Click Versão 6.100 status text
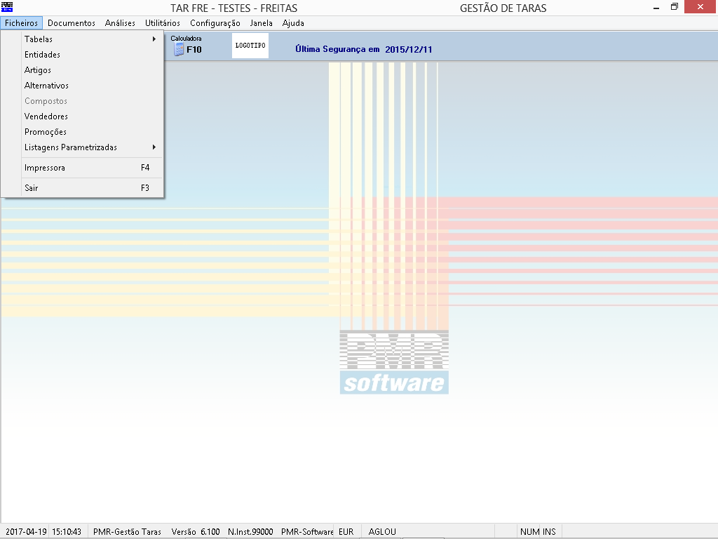Image resolution: width=718 pixels, height=539 pixels. point(196,532)
